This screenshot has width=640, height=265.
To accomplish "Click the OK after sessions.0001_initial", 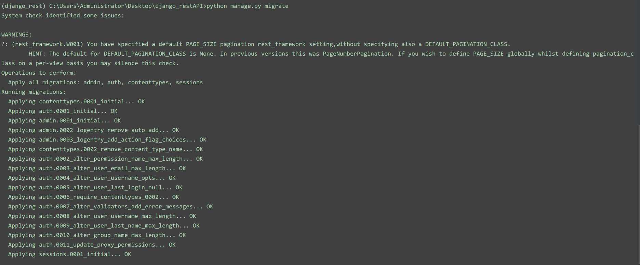I will coord(128,254).
